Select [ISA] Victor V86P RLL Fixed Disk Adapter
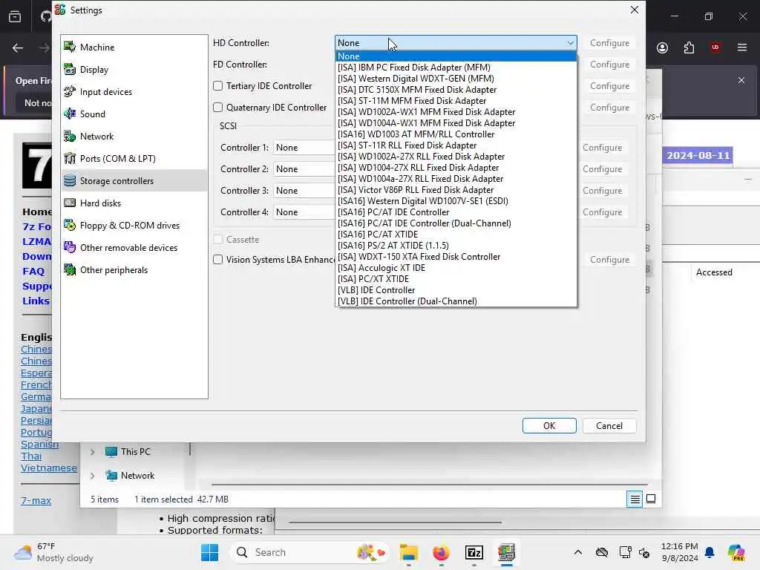 456,190
